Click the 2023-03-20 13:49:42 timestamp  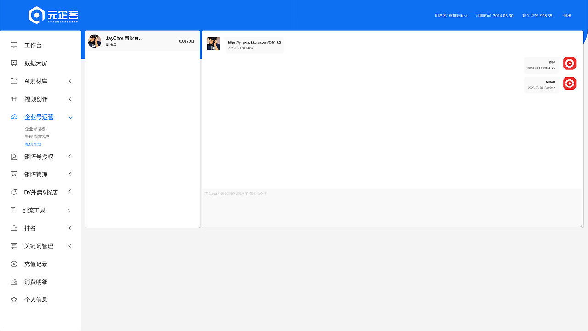click(x=542, y=88)
